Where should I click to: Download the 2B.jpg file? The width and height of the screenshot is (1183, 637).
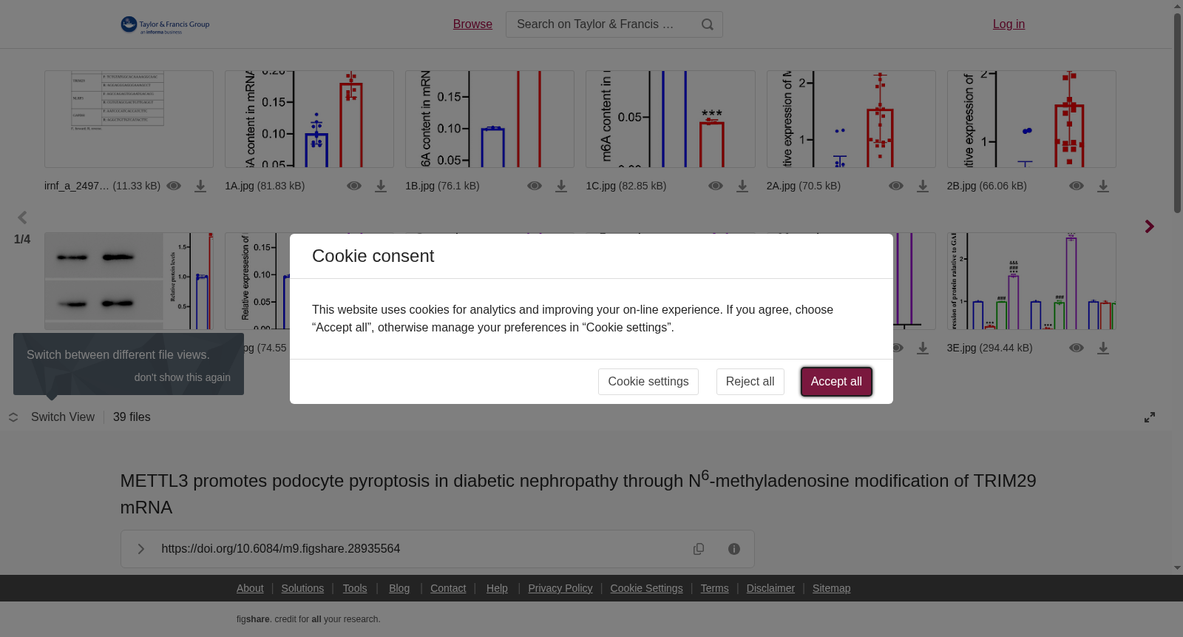pyautogui.click(x=1103, y=186)
